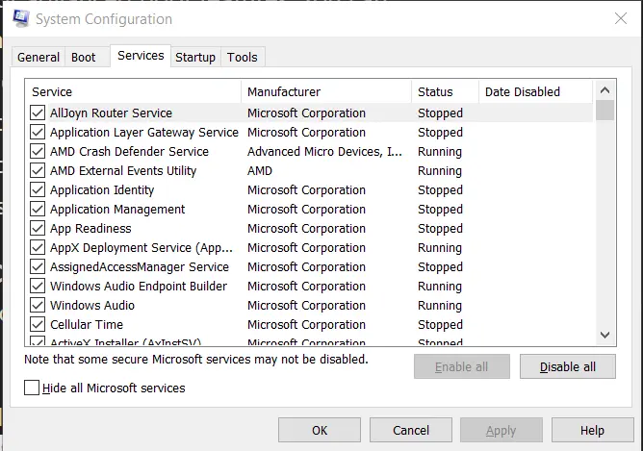Image resolution: width=643 pixels, height=451 pixels.
Task: Check Hide all Microsoft services
Action: (x=33, y=388)
